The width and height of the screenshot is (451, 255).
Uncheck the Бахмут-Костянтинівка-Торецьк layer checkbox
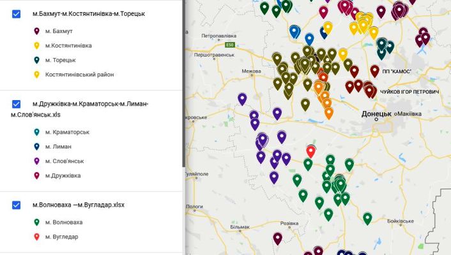pos(17,14)
